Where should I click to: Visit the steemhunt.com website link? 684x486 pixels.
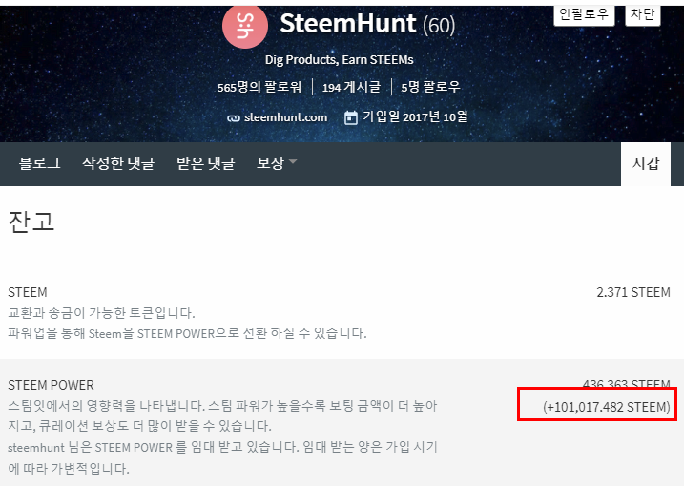tap(285, 117)
